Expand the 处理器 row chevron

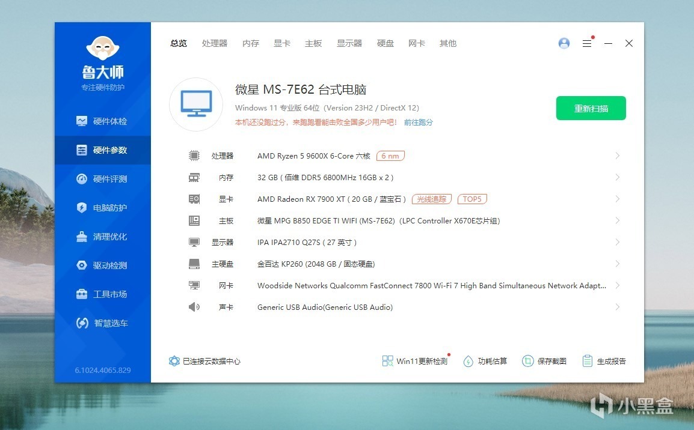tap(618, 156)
